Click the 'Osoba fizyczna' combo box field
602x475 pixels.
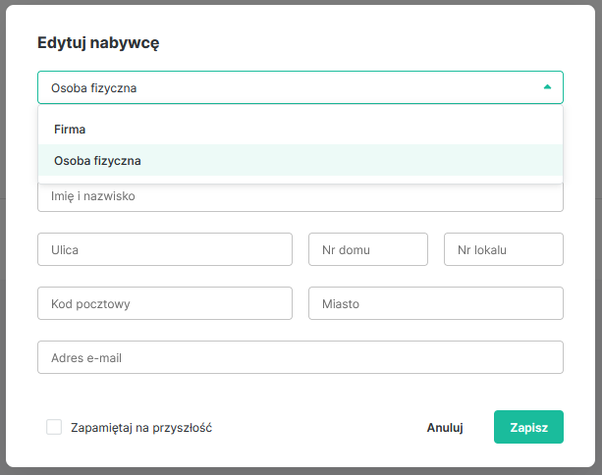click(285, 87)
